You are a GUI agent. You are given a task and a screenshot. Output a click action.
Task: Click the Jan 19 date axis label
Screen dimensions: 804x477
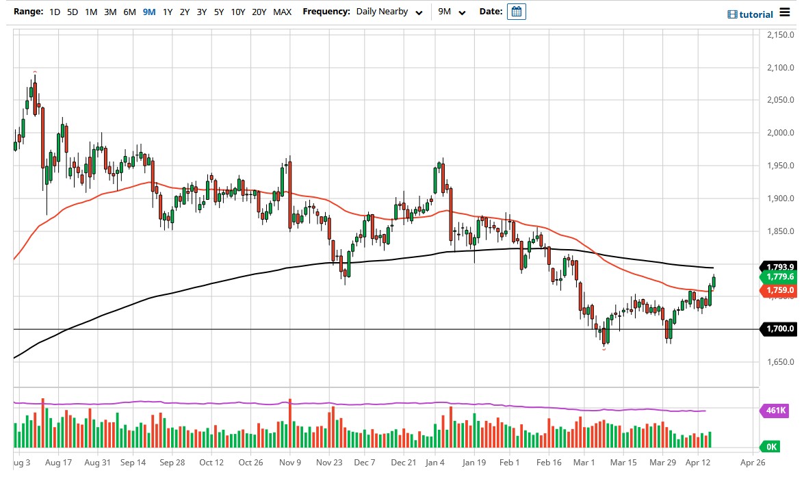[474, 463]
